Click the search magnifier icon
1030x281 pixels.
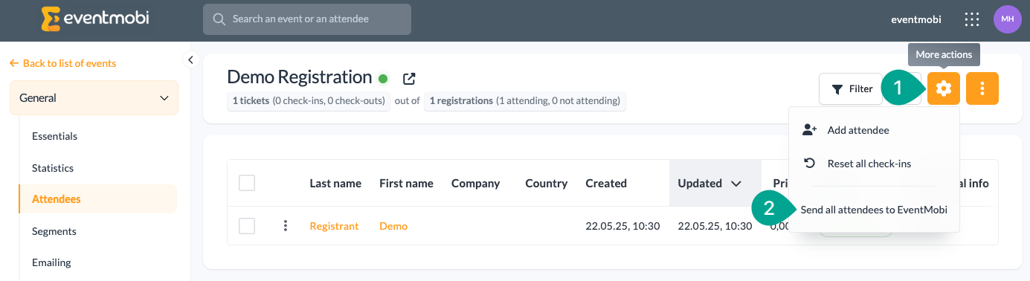pyautogui.click(x=219, y=19)
